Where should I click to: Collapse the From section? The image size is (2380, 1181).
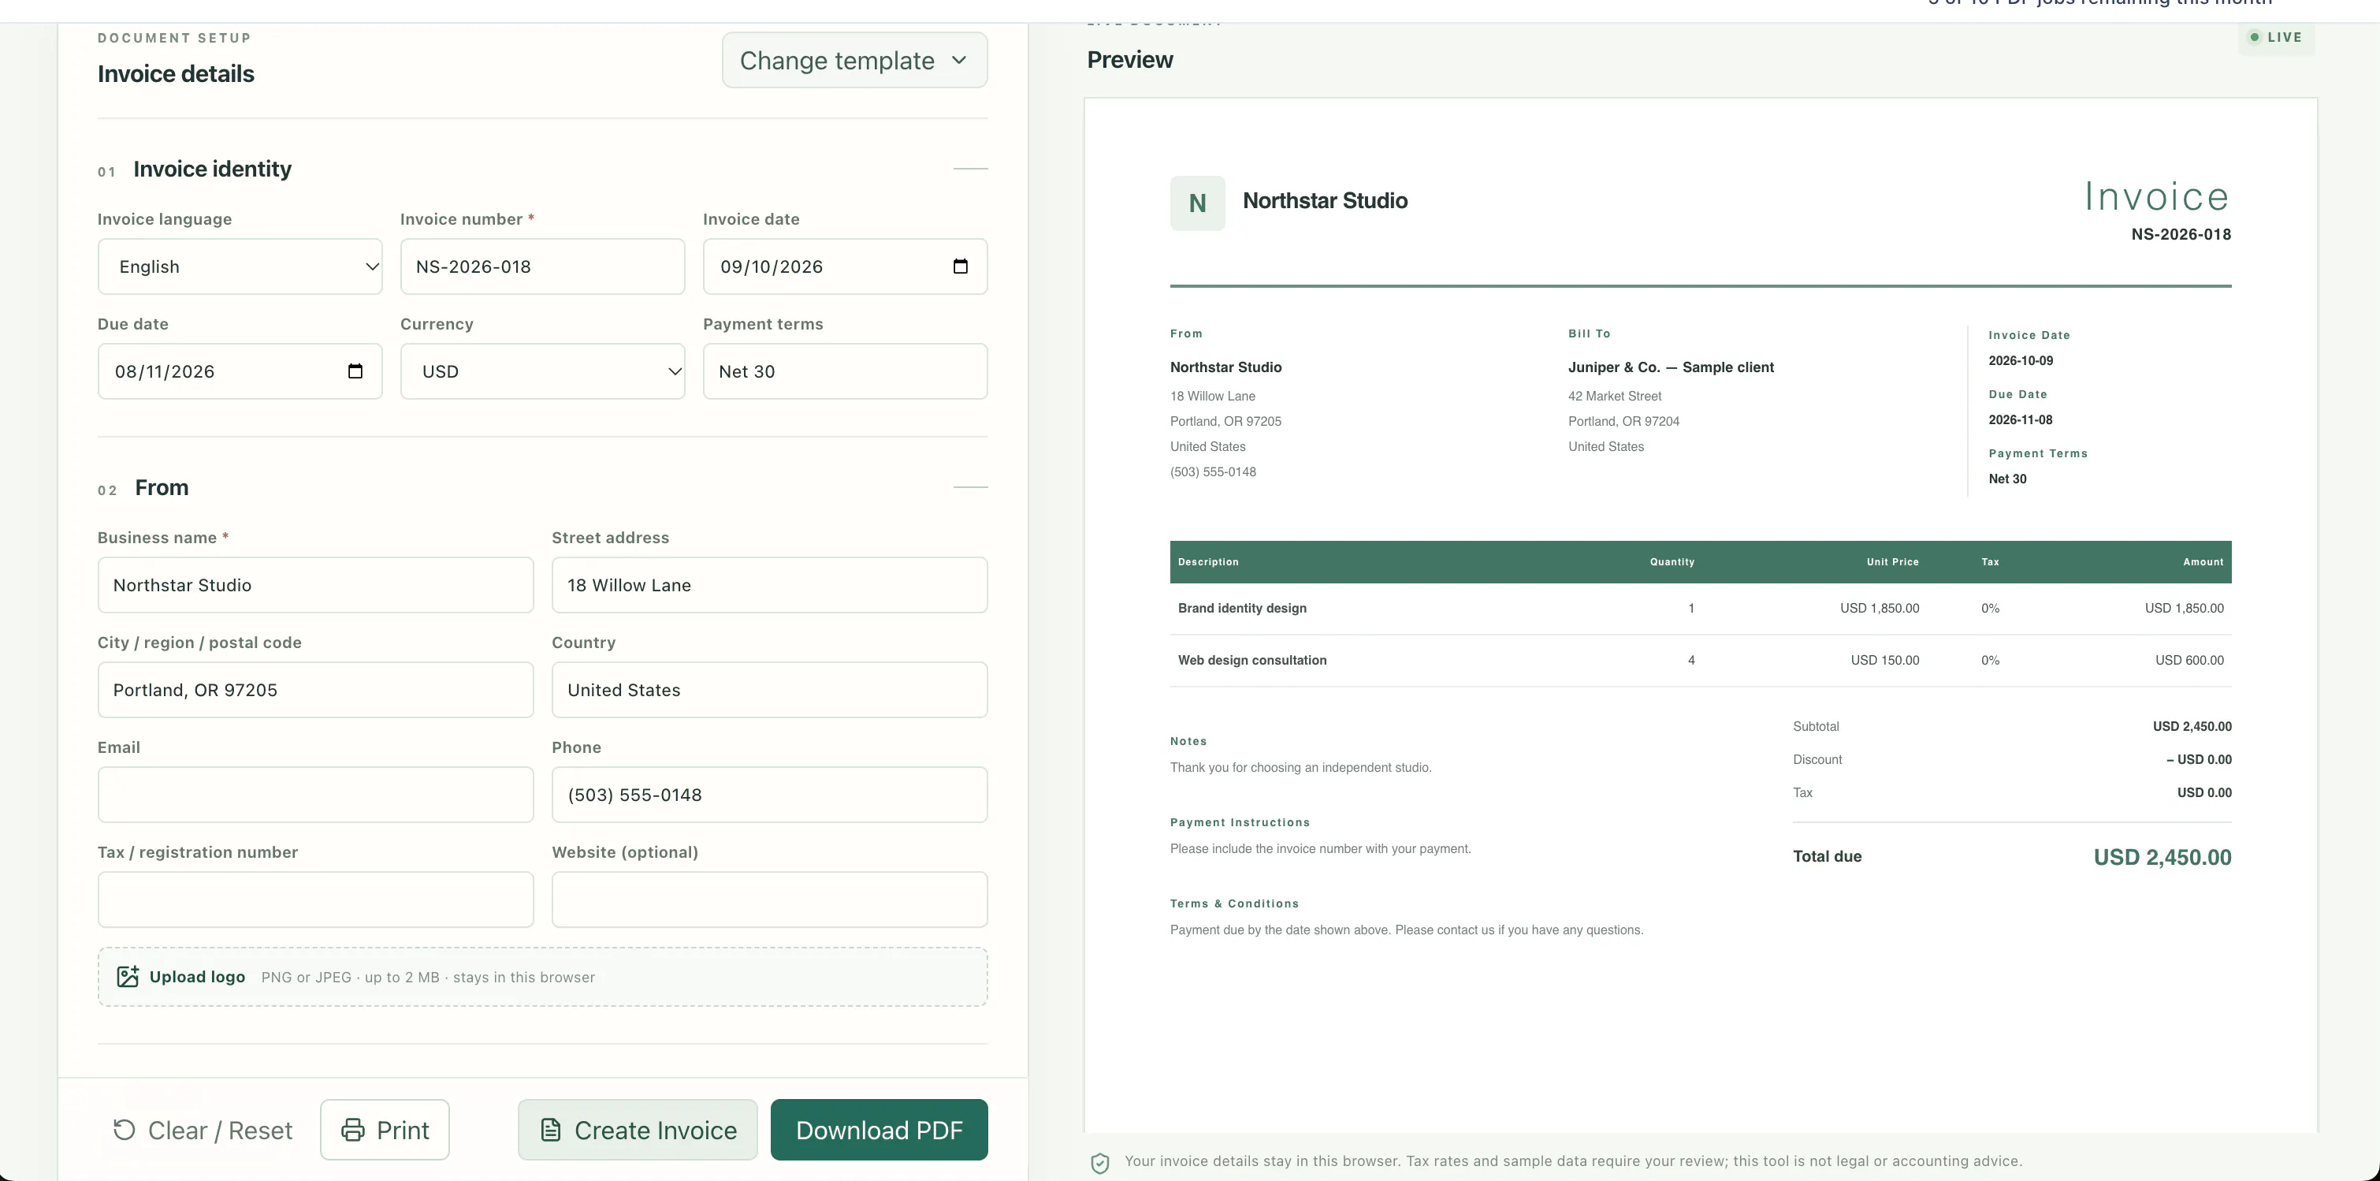click(970, 487)
